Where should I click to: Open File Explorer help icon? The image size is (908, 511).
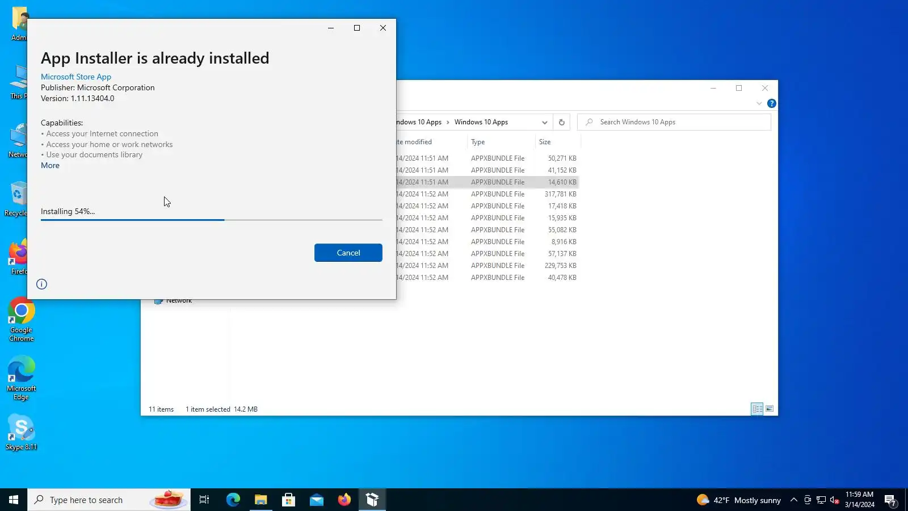click(x=771, y=103)
